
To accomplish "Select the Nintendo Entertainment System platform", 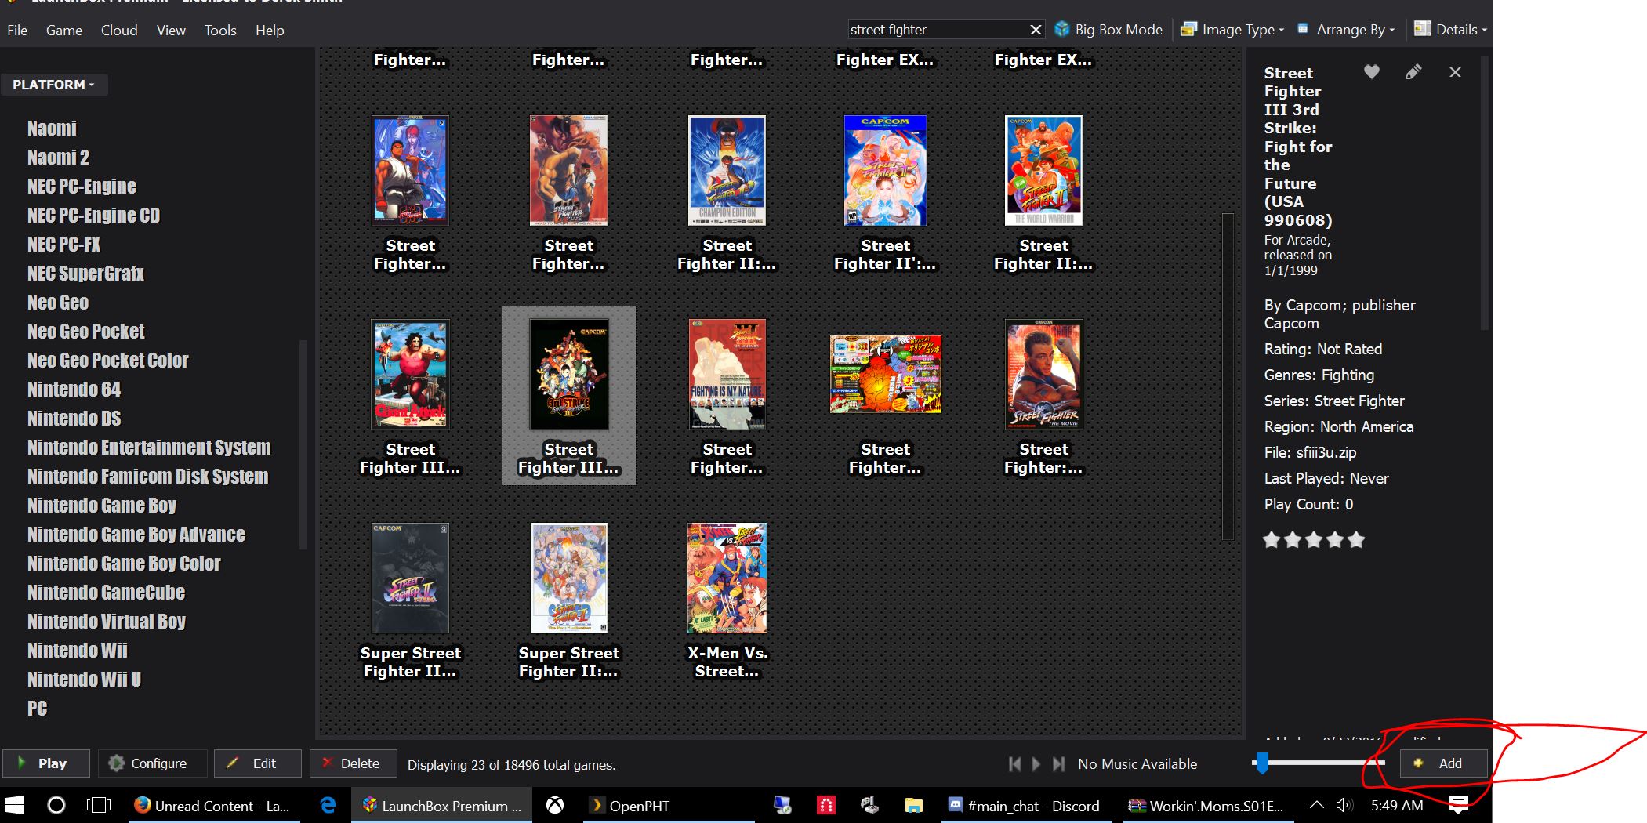I will (x=149, y=448).
